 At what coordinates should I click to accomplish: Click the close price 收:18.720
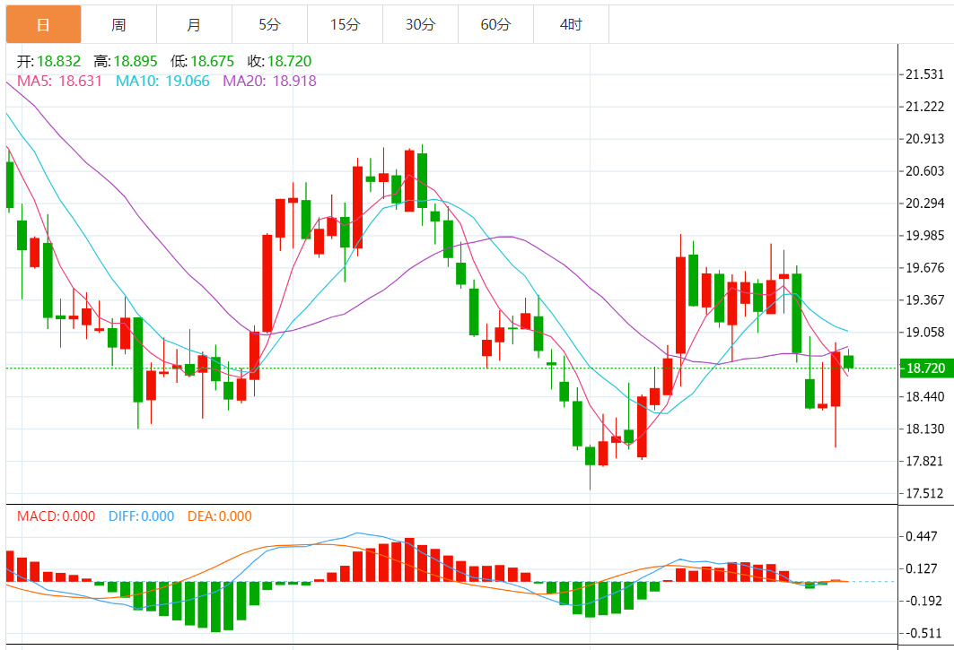279,61
